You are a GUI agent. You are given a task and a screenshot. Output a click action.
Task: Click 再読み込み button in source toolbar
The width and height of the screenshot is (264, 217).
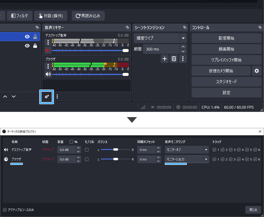pos(88,16)
